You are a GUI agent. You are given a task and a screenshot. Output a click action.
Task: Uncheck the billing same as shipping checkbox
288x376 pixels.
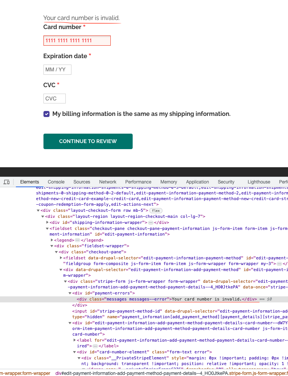46,114
